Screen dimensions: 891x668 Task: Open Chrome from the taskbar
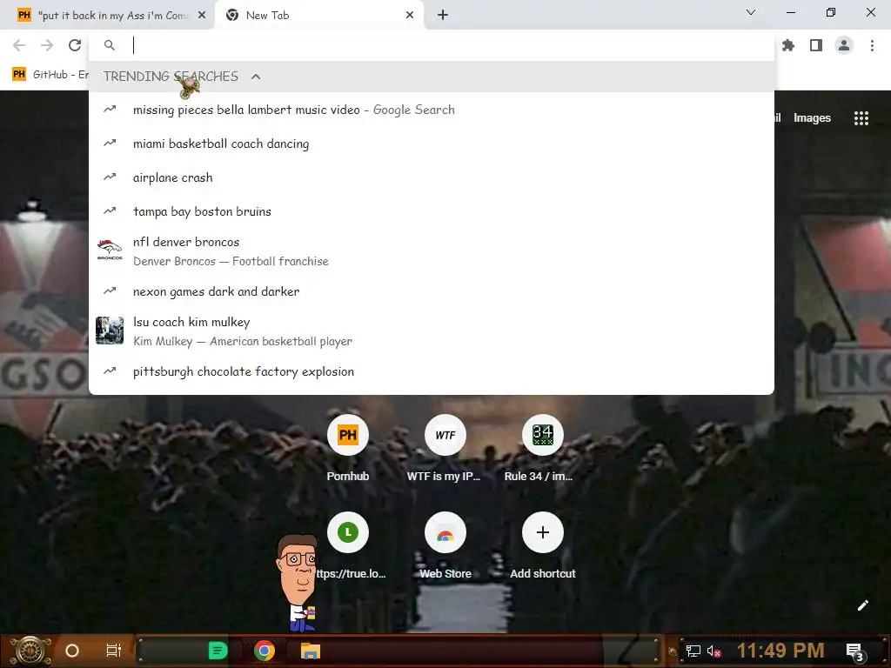click(x=265, y=651)
